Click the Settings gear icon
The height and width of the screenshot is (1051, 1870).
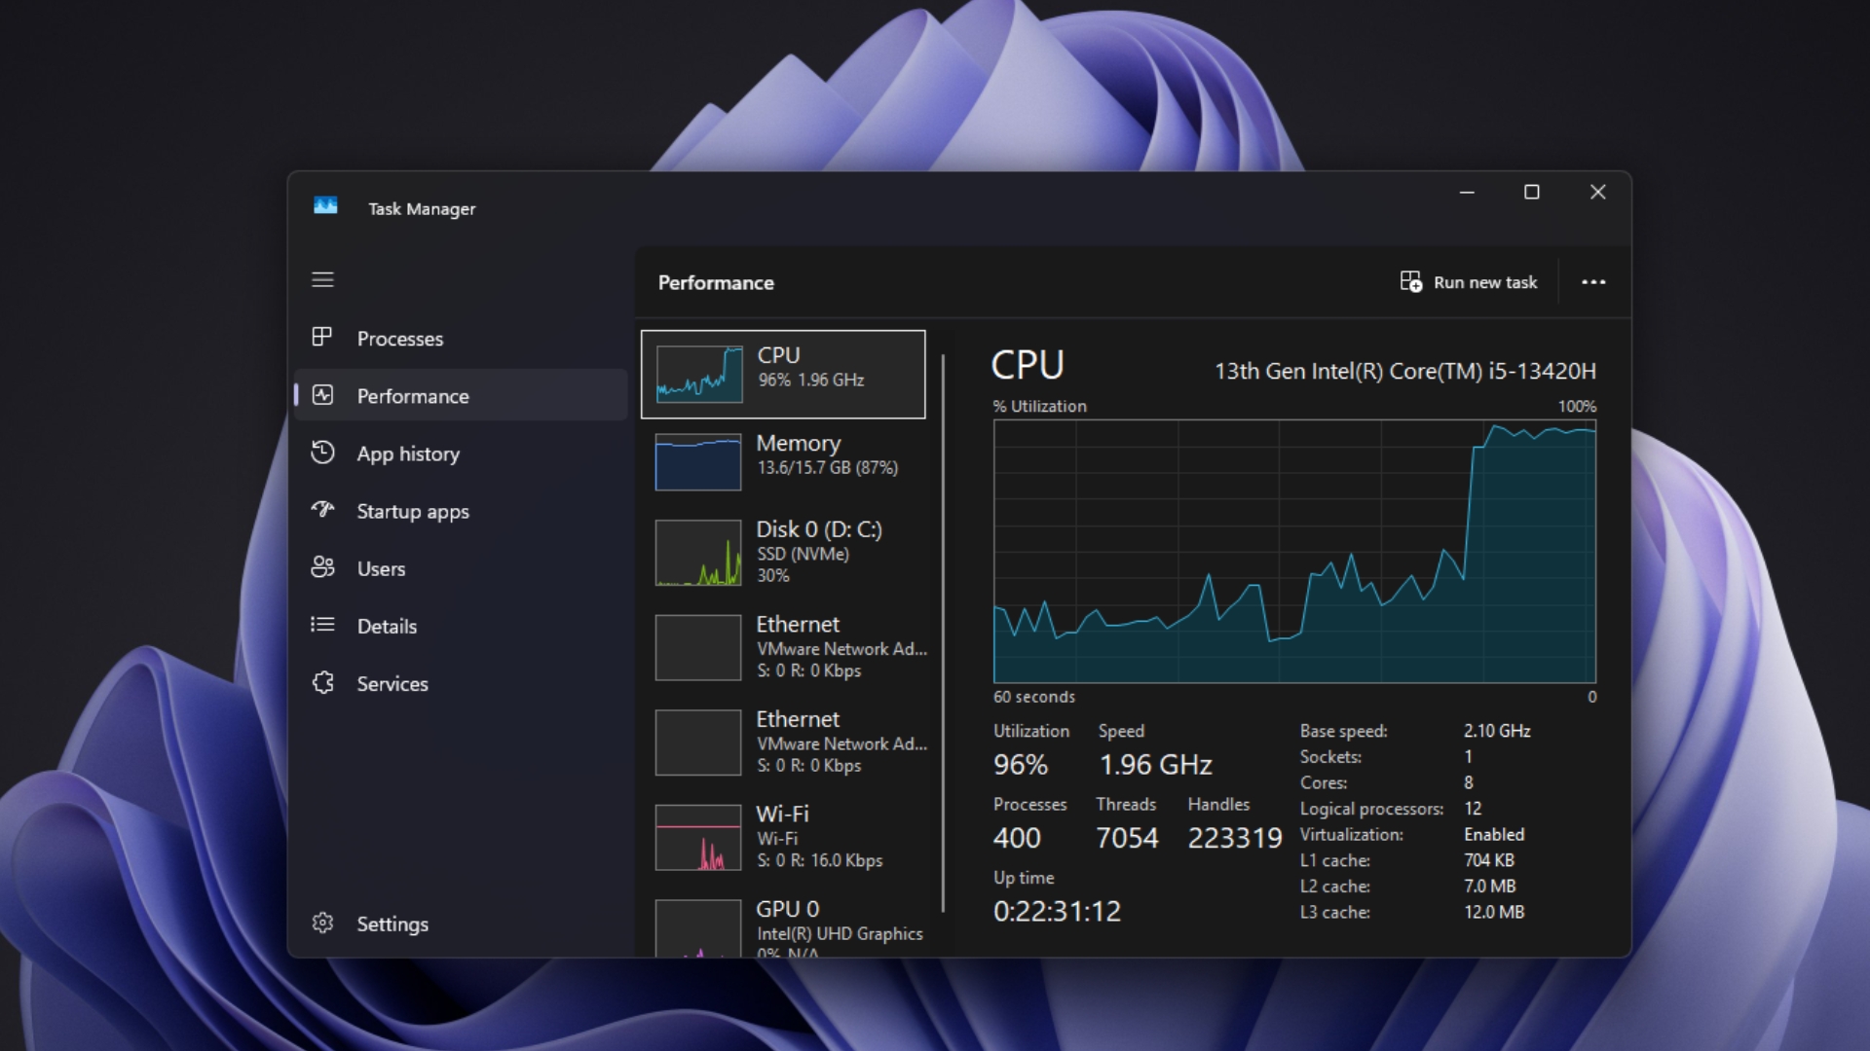point(322,923)
